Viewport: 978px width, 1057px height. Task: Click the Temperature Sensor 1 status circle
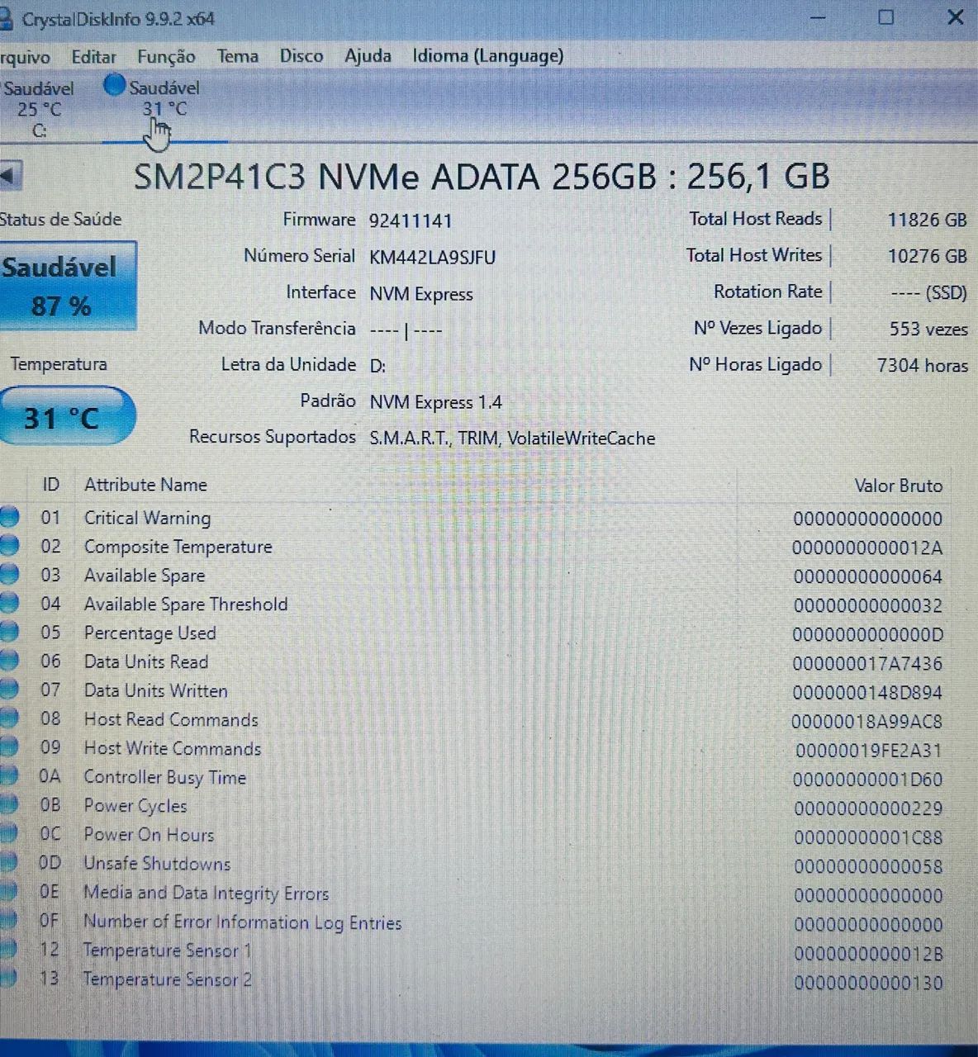pos(8,950)
